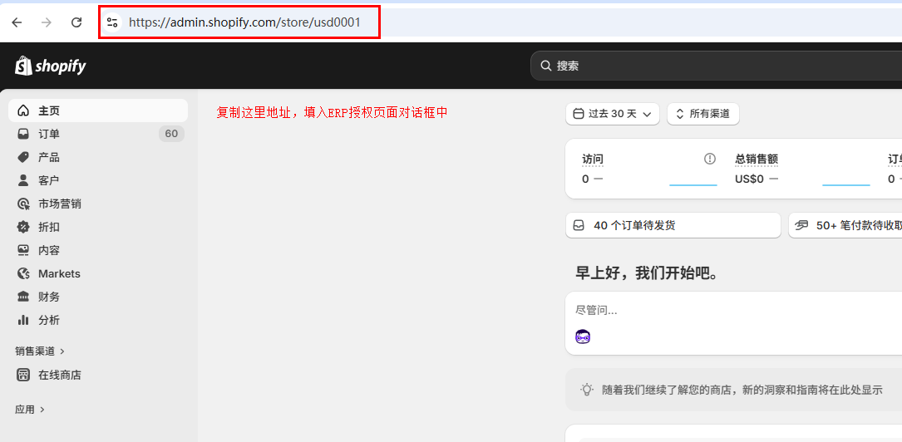Open 产品 in the sidebar
The image size is (902, 442).
[98, 157]
